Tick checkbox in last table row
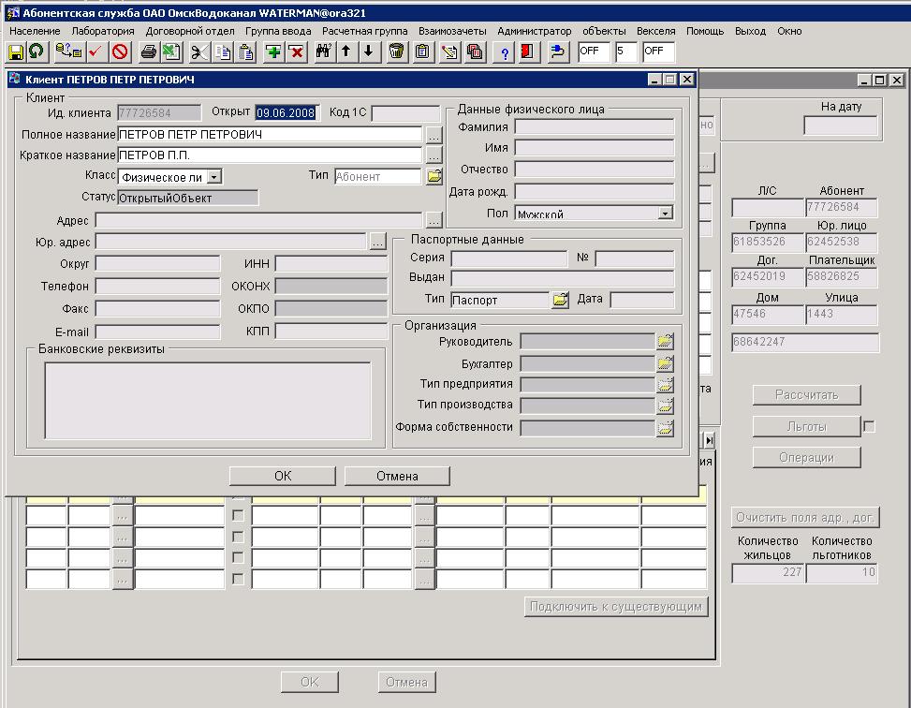The width and height of the screenshot is (911, 708). coord(238,579)
